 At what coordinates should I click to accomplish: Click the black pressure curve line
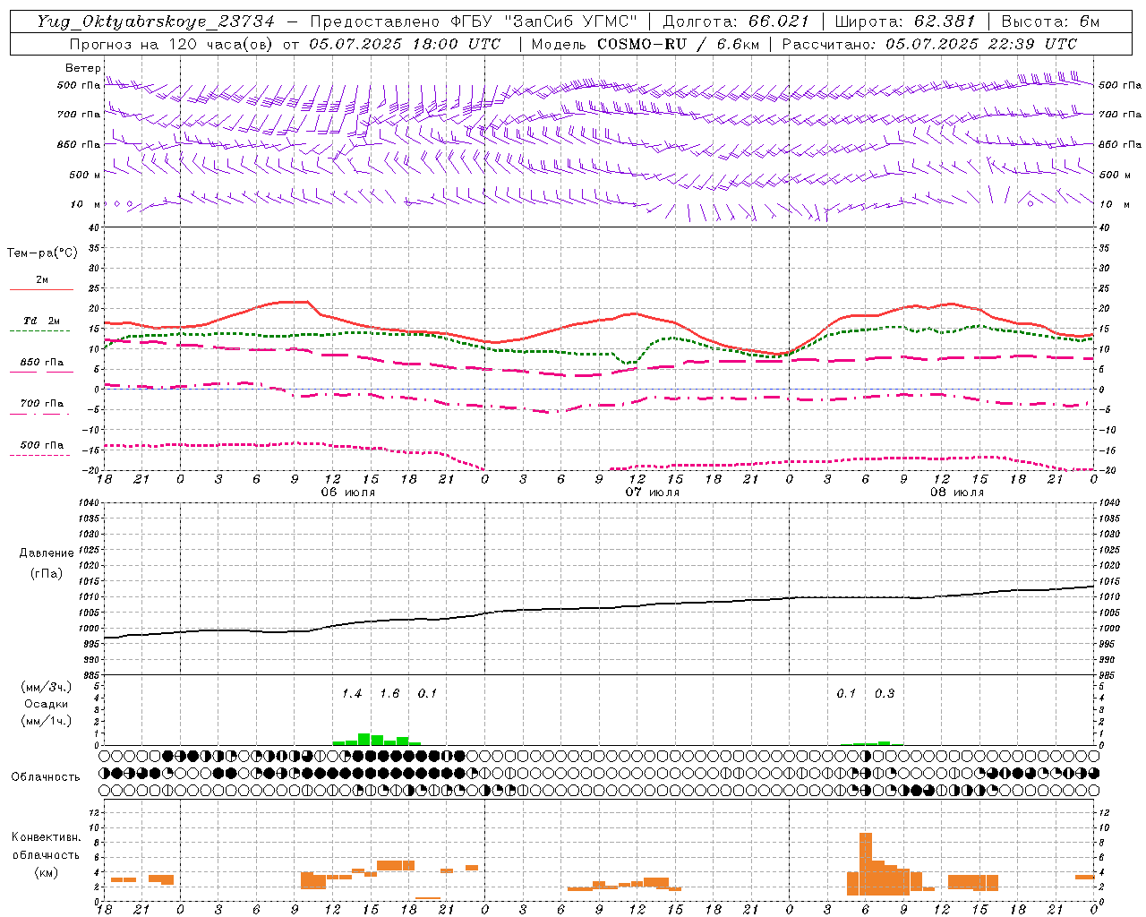click(600, 608)
